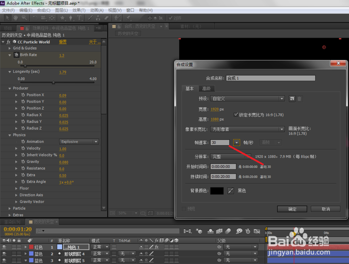
Task: Activate the Zoom tool
Action: click(24, 18)
